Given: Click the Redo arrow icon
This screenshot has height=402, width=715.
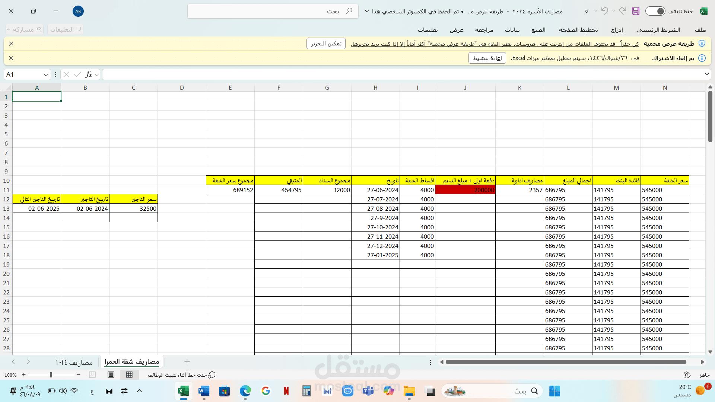Looking at the screenshot, I should coord(623,11).
